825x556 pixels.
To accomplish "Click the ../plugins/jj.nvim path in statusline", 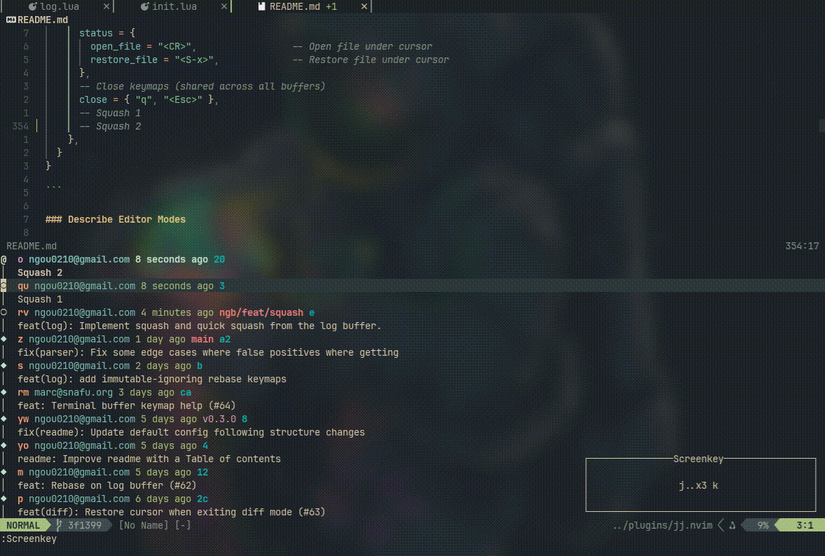I will 663,525.
